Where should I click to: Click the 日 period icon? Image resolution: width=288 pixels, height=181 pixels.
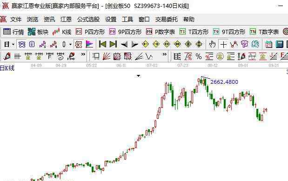tap(7, 44)
